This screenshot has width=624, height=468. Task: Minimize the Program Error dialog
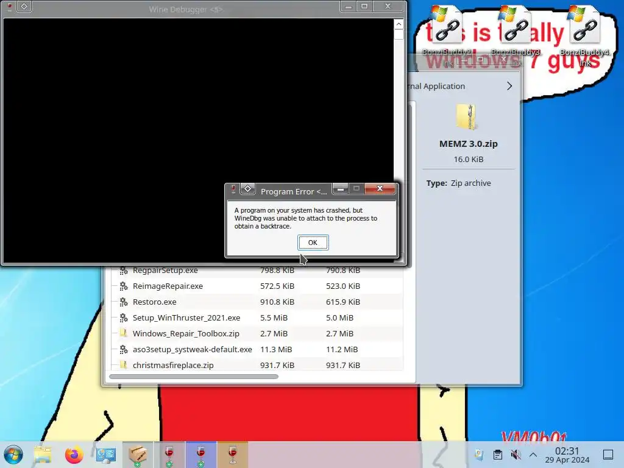(x=341, y=188)
